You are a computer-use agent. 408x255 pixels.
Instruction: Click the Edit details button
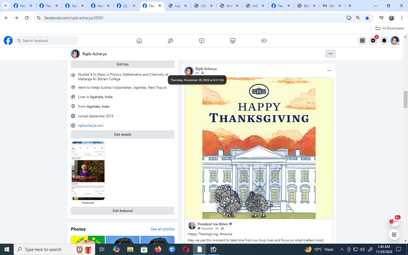pyautogui.click(x=123, y=135)
